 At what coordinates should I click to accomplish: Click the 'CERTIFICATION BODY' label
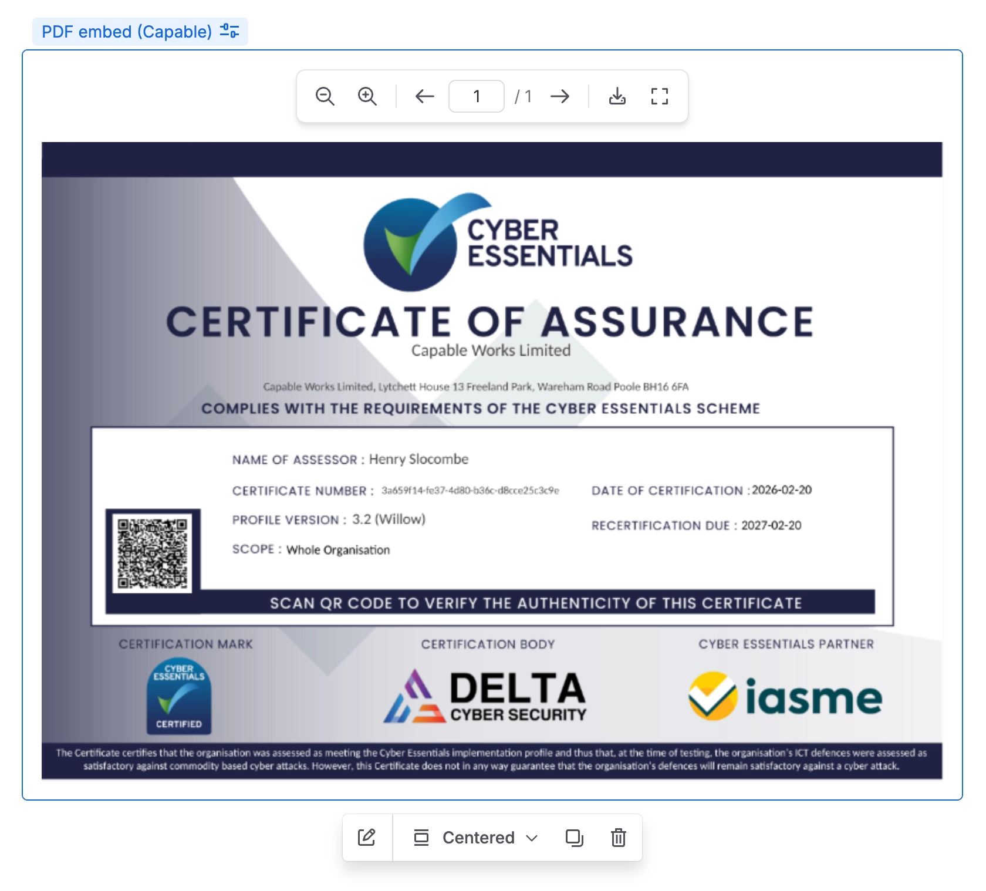pos(488,644)
